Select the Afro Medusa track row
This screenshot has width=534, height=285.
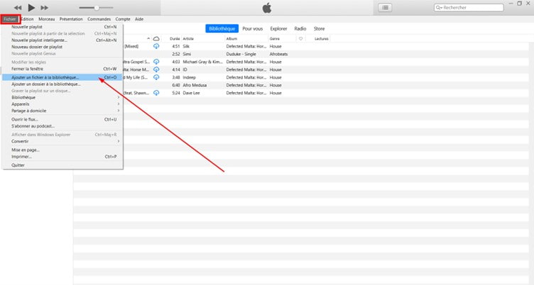[x=301, y=85]
